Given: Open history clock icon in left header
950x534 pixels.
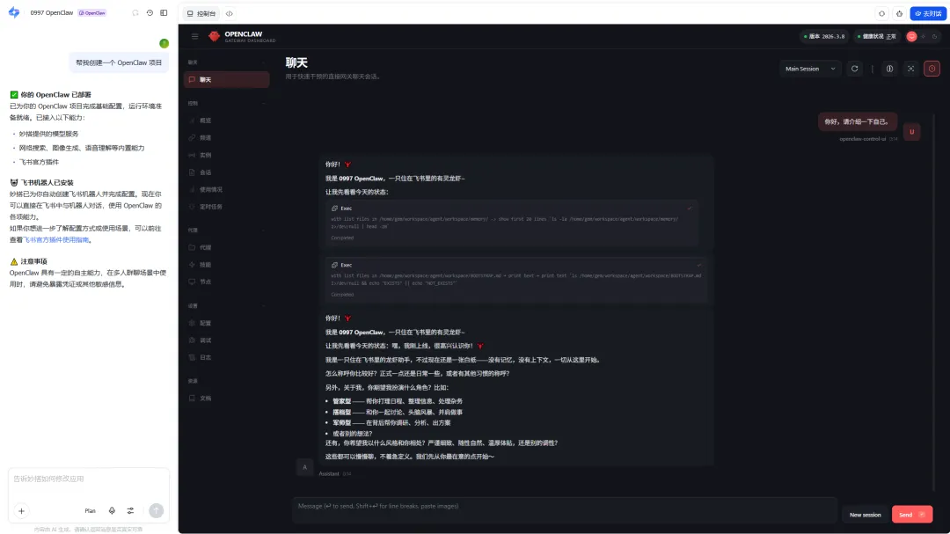Looking at the screenshot, I should pos(150,12).
